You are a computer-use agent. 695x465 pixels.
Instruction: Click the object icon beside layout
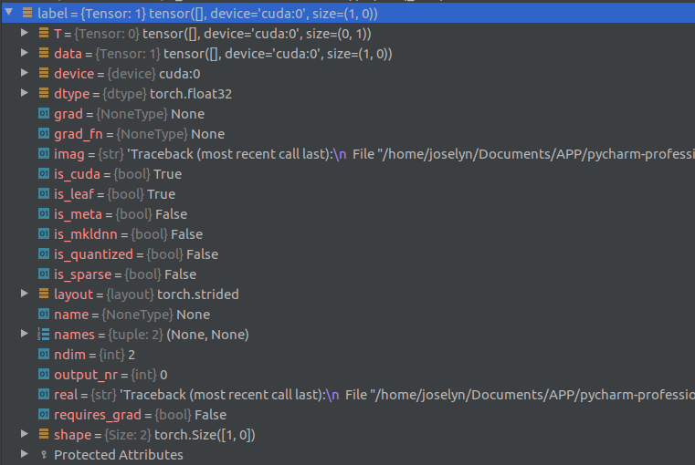(44, 294)
